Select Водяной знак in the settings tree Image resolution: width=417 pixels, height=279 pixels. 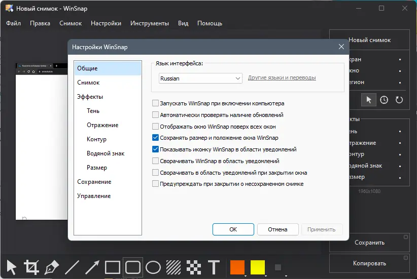(106, 153)
